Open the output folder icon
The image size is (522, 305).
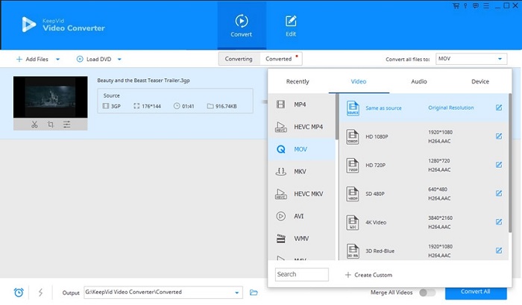pyautogui.click(x=254, y=292)
